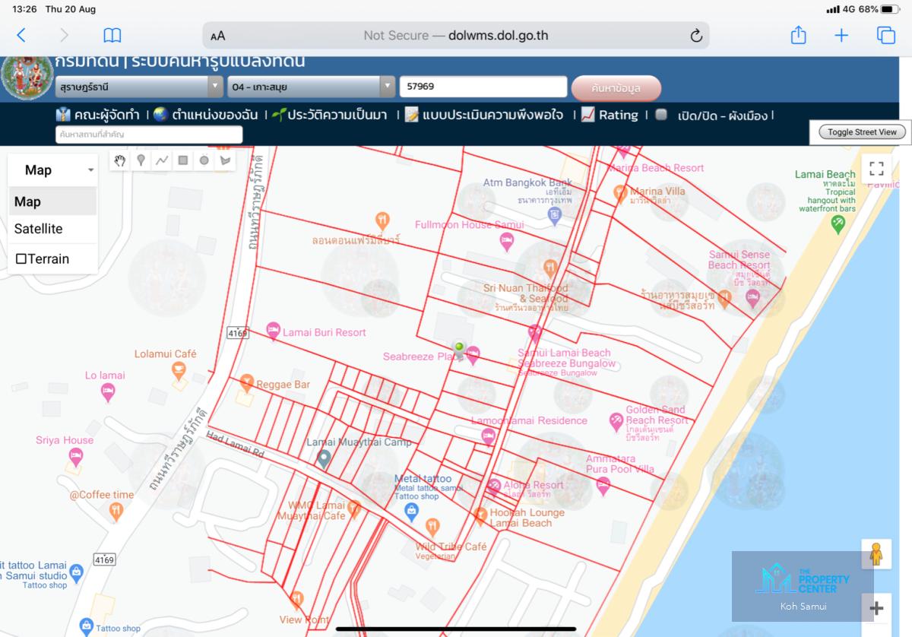Choose Map view option

52,201
